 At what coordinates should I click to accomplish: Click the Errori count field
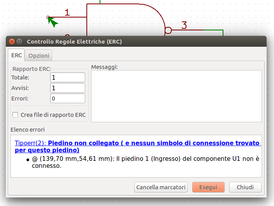point(68,98)
